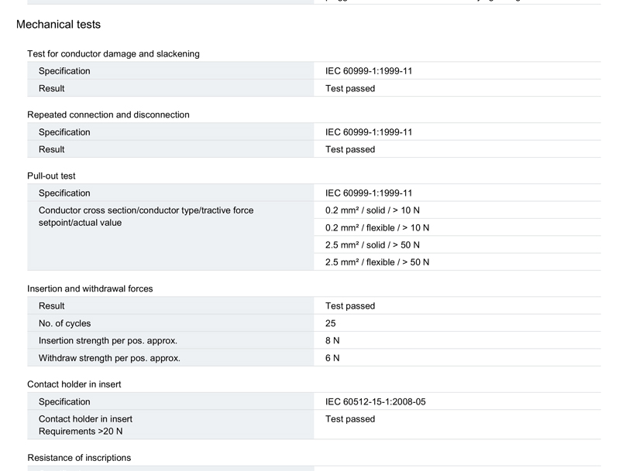Click the 6 N withdraw strength value

coord(332,359)
